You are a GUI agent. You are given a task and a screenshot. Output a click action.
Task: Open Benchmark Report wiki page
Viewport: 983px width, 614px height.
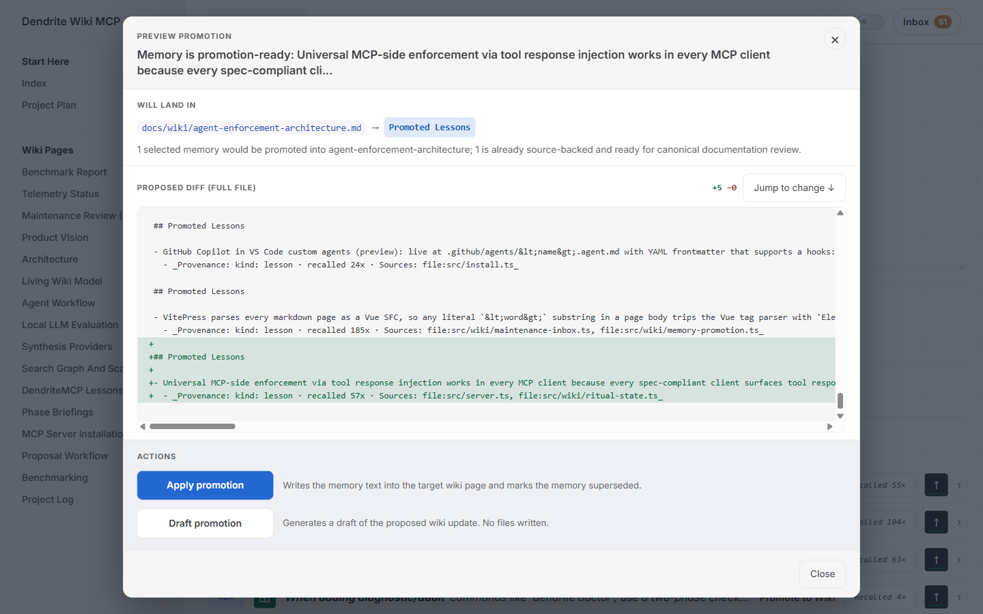[64, 172]
